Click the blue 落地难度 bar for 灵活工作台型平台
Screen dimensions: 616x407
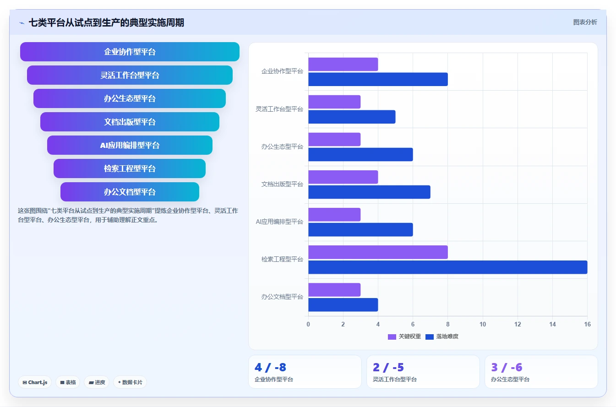[352, 117]
